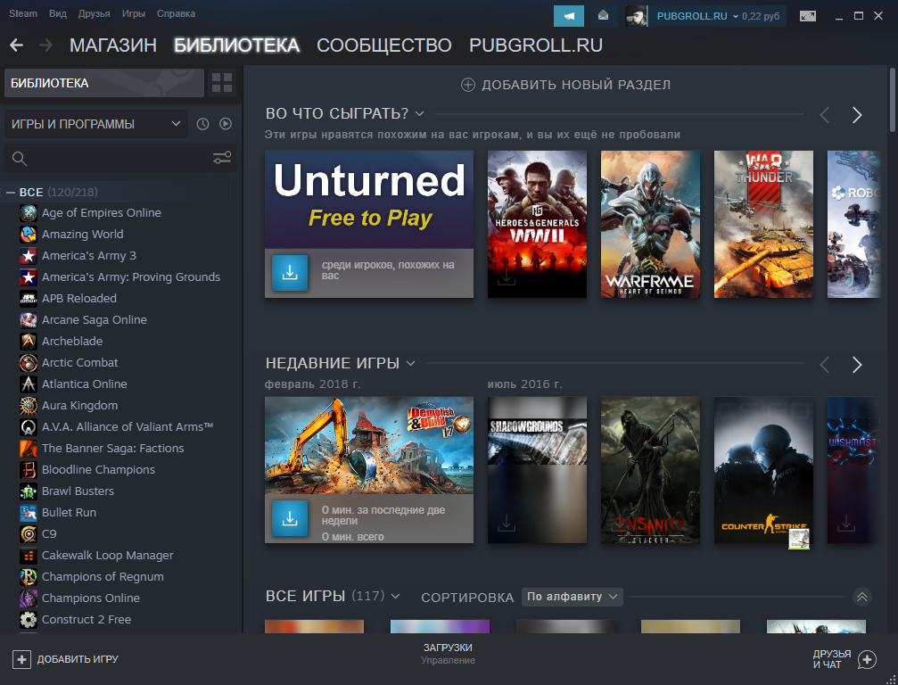The height and width of the screenshot is (685, 898).
Task: Open the Insanity Clicker cover
Action: pyautogui.click(x=650, y=470)
